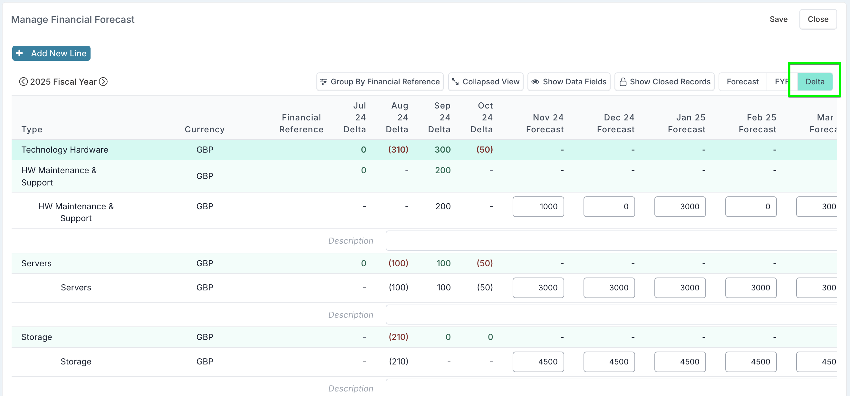The width and height of the screenshot is (850, 396).
Task: Close the Manage Financial Forecast dialog
Action: click(818, 19)
